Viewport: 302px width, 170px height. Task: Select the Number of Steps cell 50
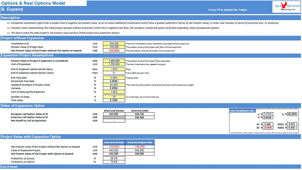coord(114,97)
